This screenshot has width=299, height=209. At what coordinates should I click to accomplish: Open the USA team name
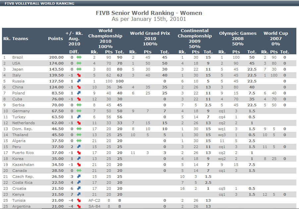coord(17,63)
